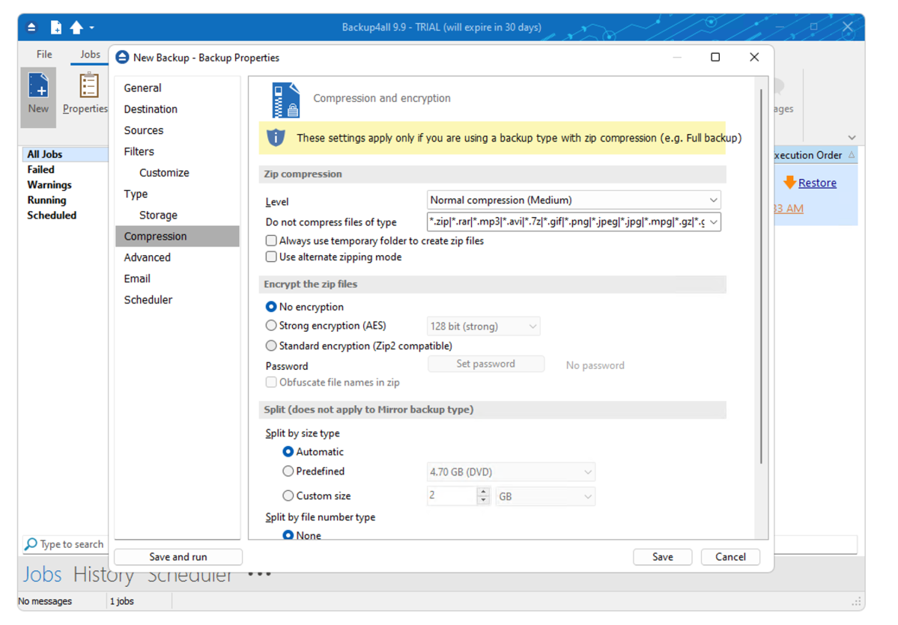Viewport: 898px width, 625px height.
Task: Filter jobs by Warnings
Action: point(49,185)
